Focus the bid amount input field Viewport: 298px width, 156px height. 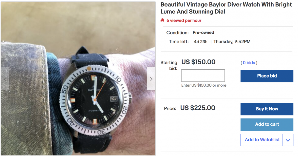[x=203, y=75]
